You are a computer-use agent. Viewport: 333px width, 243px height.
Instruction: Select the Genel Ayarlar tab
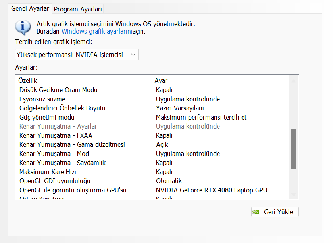(x=30, y=8)
